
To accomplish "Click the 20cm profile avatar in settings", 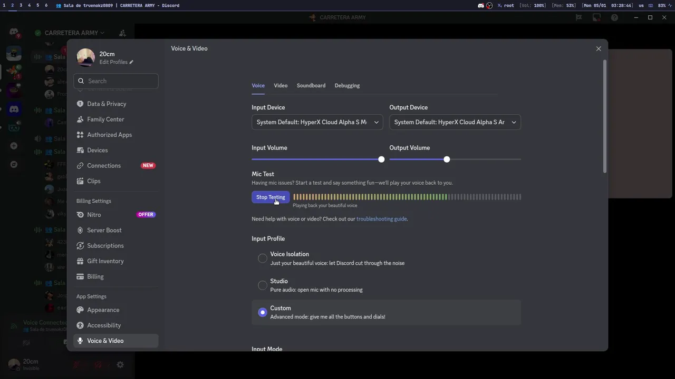I will point(85,57).
